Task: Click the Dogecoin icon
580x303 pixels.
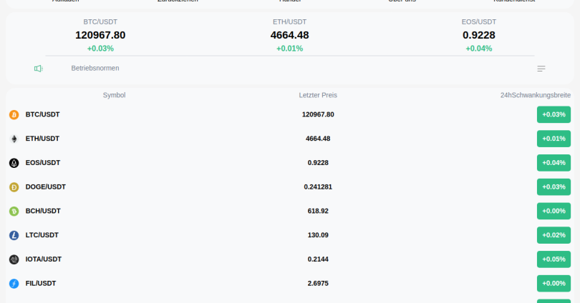Action: point(14,187)
